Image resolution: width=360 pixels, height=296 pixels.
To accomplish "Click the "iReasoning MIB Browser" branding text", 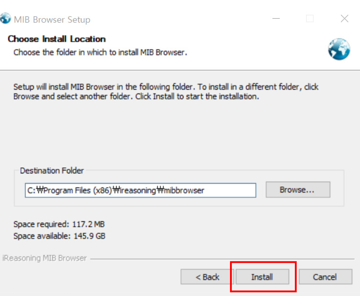I will click(45, 258).
